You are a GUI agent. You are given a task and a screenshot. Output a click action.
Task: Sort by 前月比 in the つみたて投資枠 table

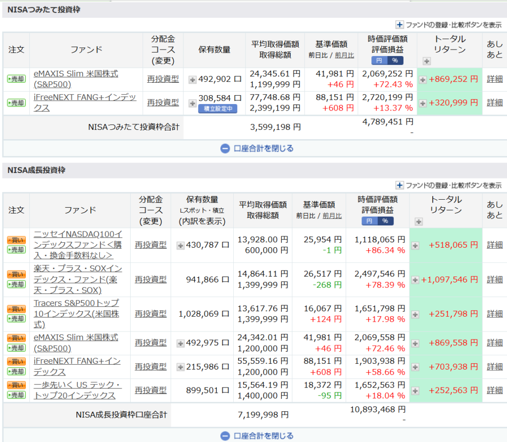(x=344, y=55)
